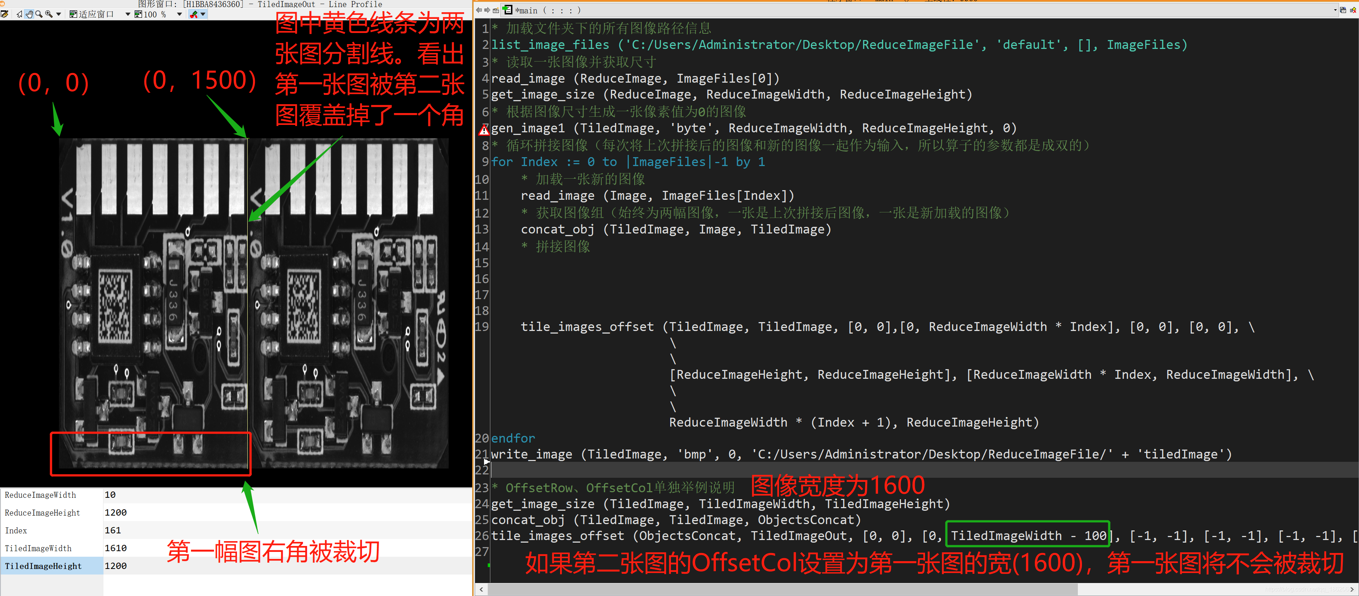Click the editor duplicate window icon
This screenshot has height=596, width=1359.
(1343, 10)
